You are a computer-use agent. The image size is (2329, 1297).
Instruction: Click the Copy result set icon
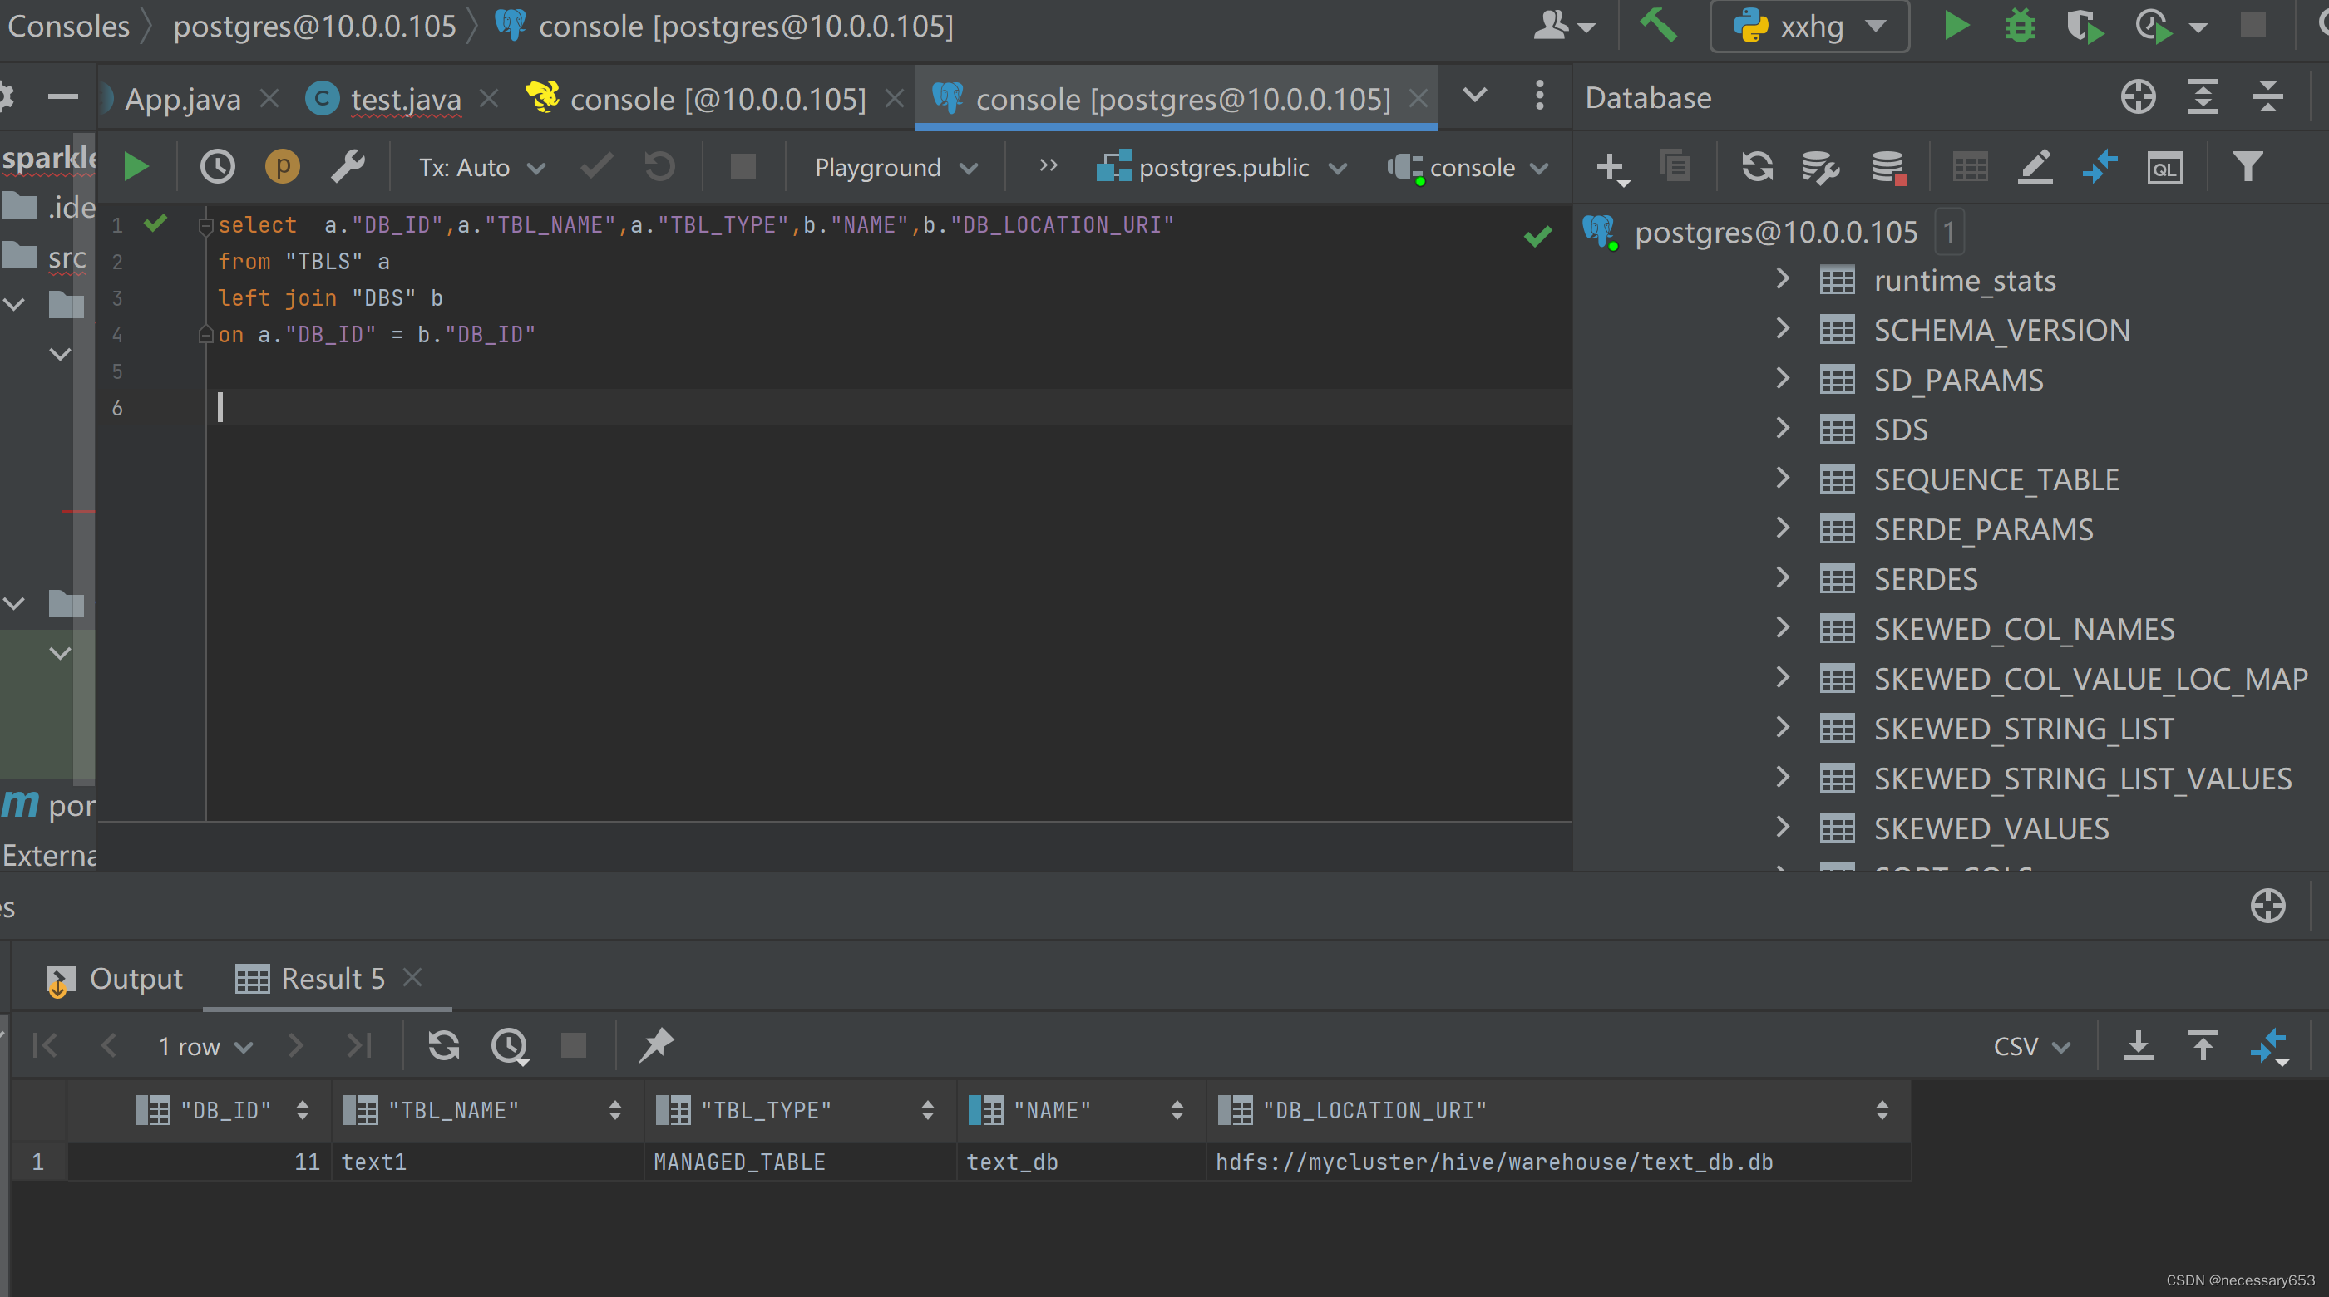tap(2204, 1046)
